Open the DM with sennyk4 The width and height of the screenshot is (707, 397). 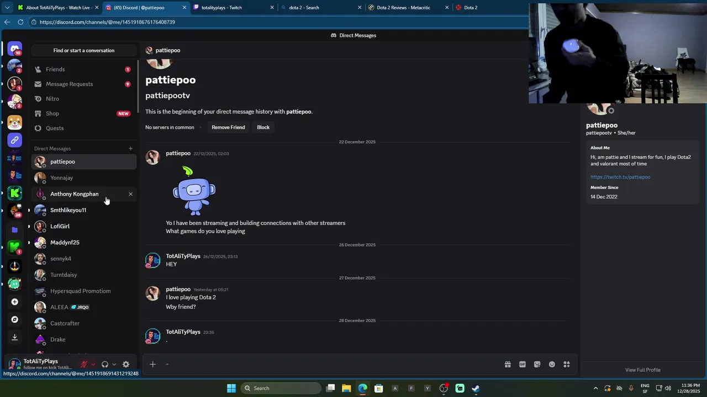(x=83, y=259)
